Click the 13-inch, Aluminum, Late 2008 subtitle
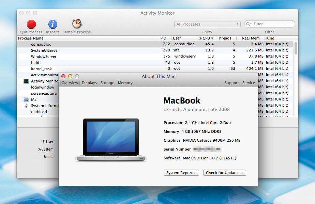Viewport: 315px width, 204px height. point(196,109)
